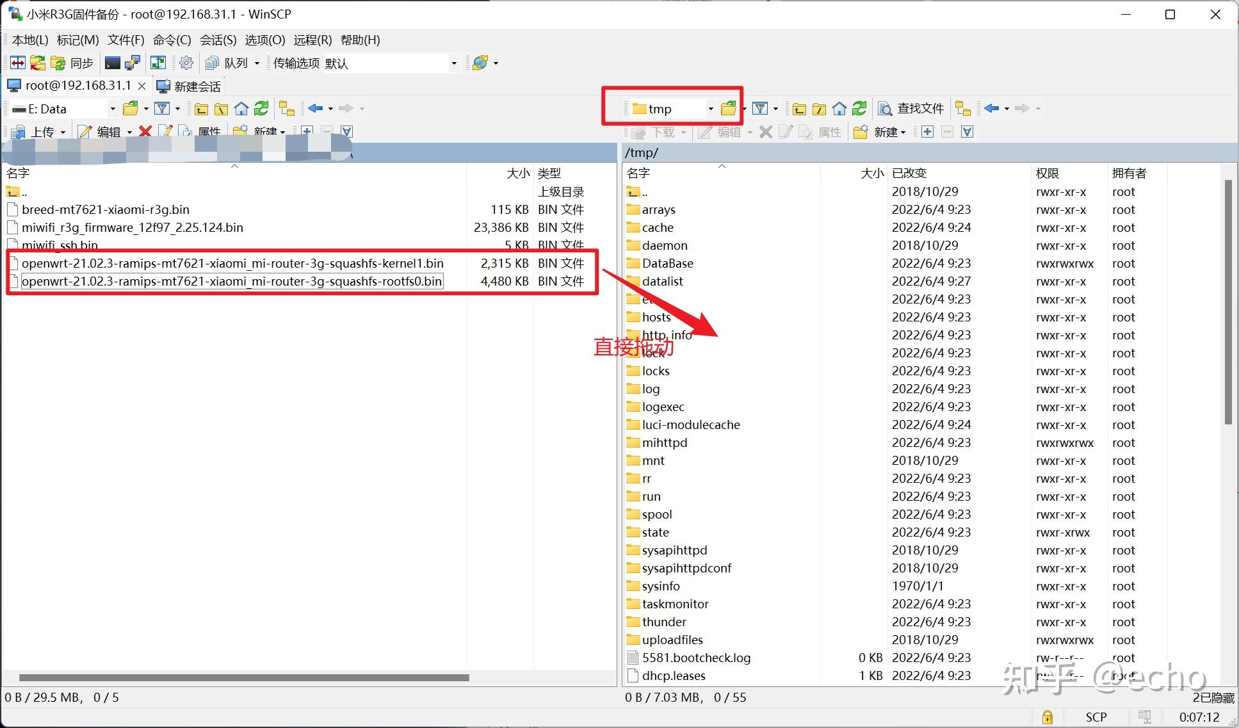
Task: Open the transfer settings 默认 dropdown
Action: [453, 63]
